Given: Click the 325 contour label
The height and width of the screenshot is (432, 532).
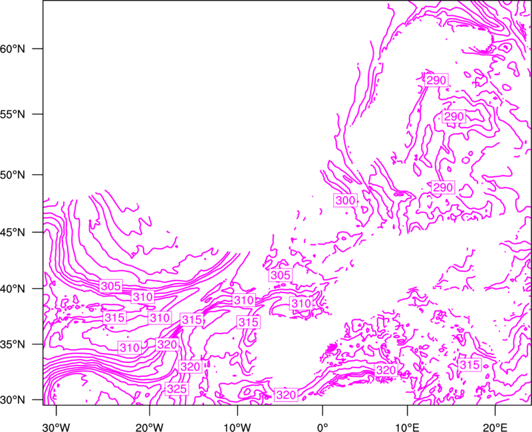Looking at the screenshot, I should pyautogui.click(x=177, y=389).
